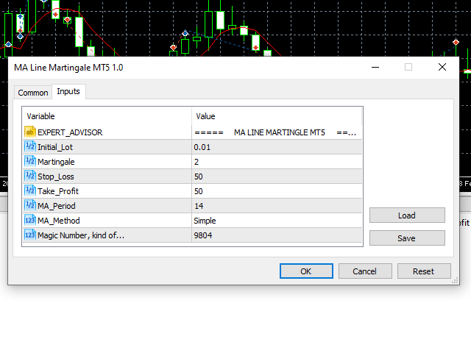Reset inputs to default values

pyautogui.click(x=424, y=271)
